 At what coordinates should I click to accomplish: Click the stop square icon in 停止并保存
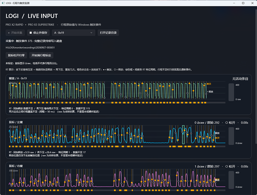[x=31, y=33]
